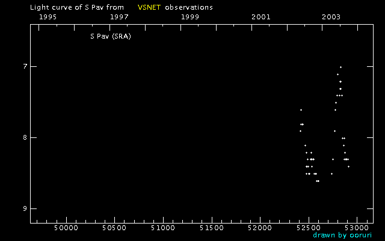The height and width of the screenshot is (241, 385).
Task: Click the x-axis label 51000
Action: [163, 228]
